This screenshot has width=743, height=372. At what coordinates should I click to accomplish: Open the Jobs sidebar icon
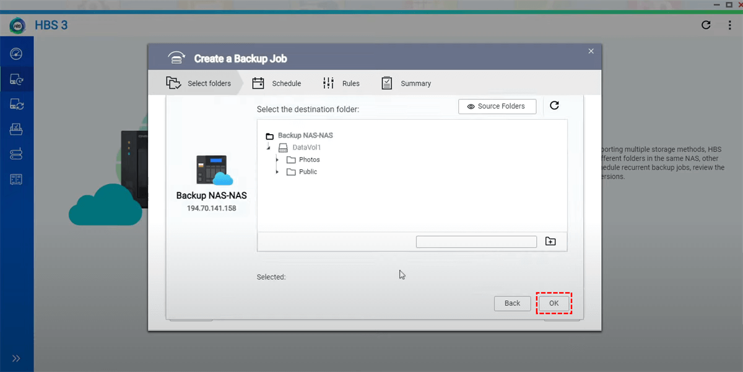pos(17,129)
